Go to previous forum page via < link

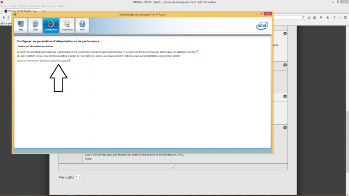coord(73,177)
